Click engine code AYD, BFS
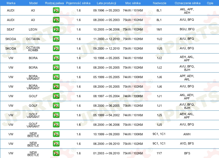 [x=187, y=143]
